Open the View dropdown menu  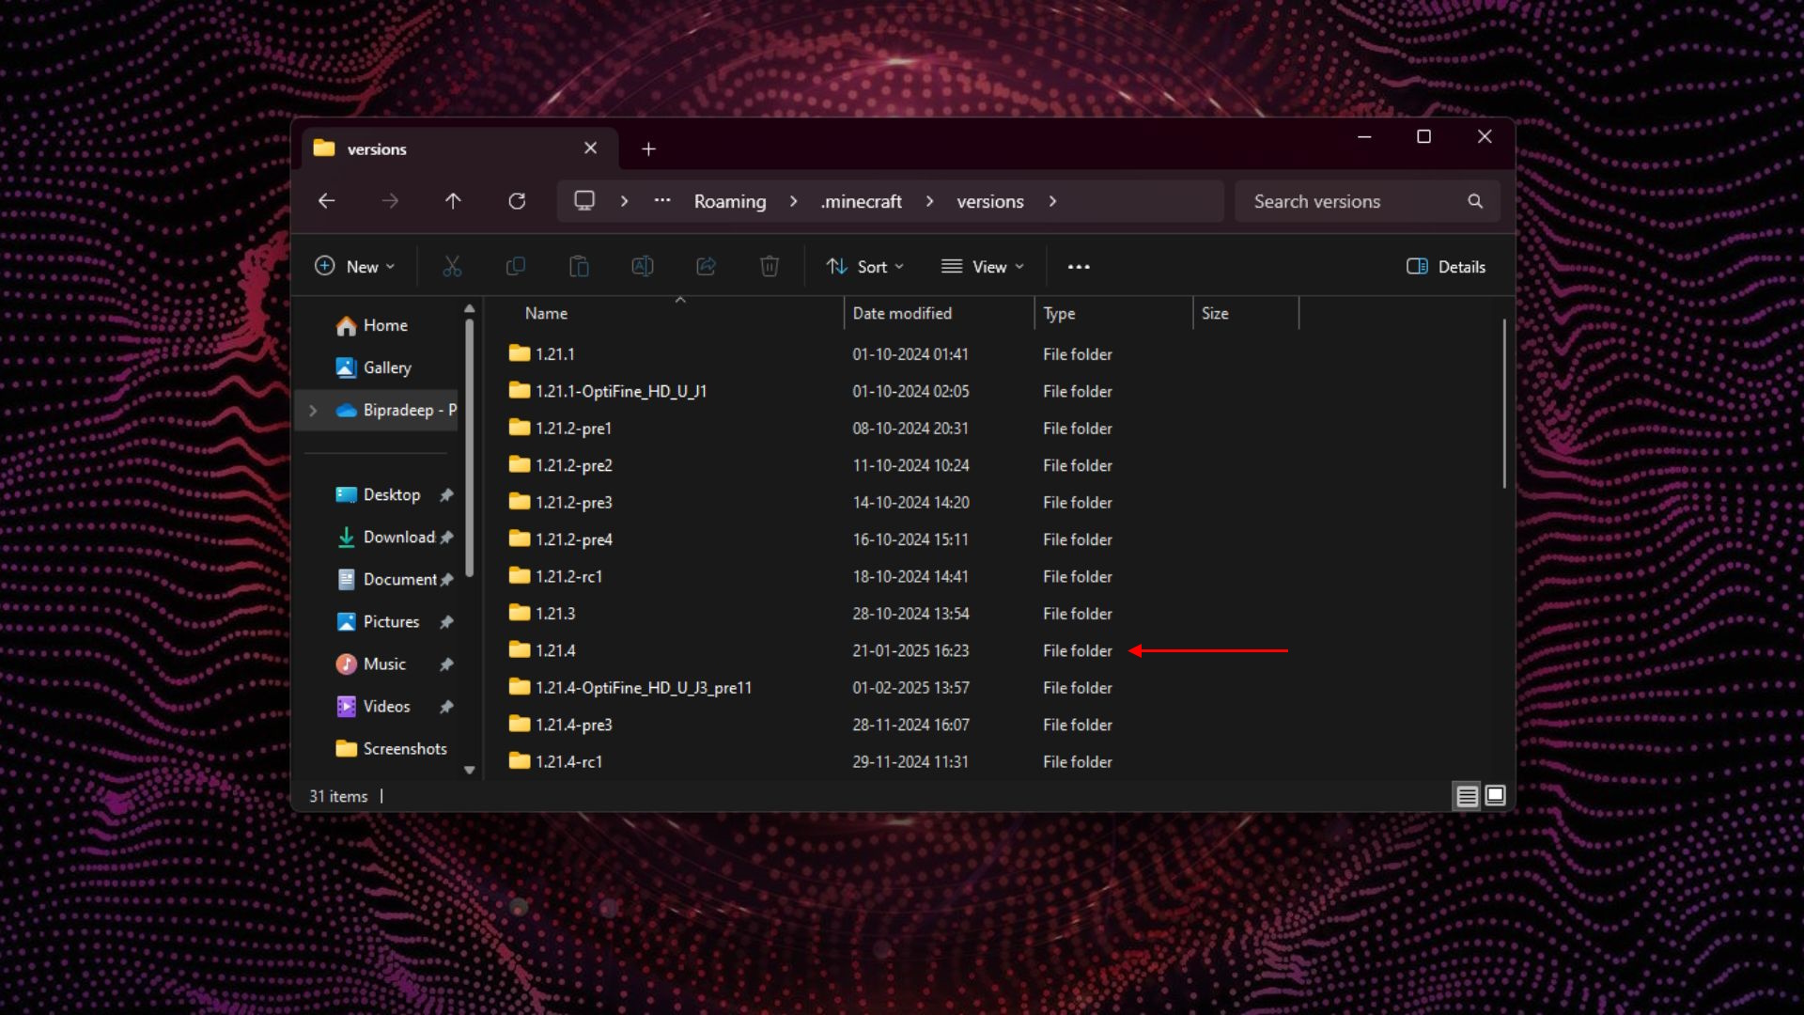[982, 267]
